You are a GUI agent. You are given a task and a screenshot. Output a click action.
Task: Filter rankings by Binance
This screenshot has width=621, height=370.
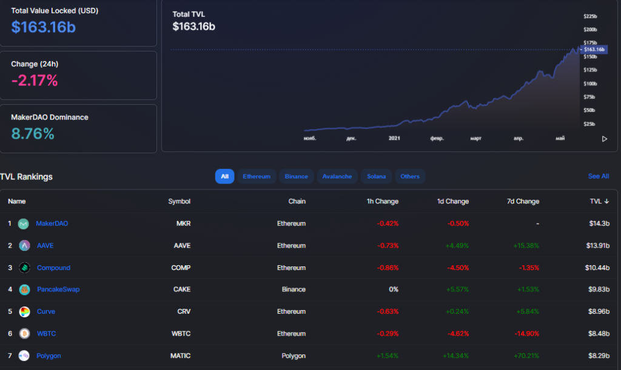point(296,176)
